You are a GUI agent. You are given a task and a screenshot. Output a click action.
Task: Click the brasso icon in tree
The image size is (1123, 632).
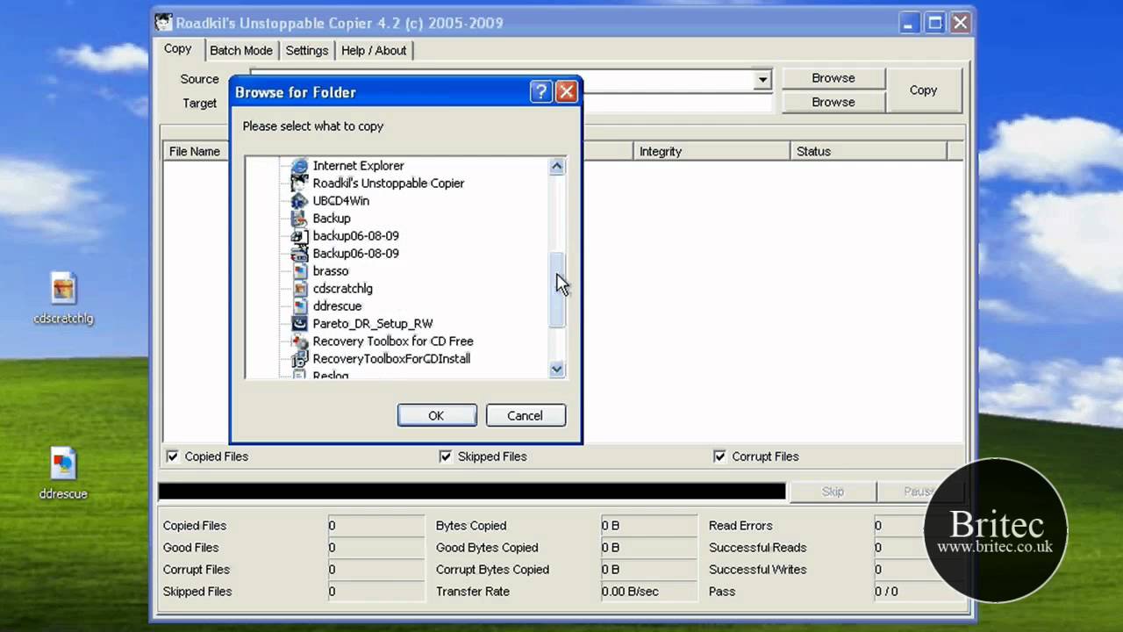click(299, 270)
